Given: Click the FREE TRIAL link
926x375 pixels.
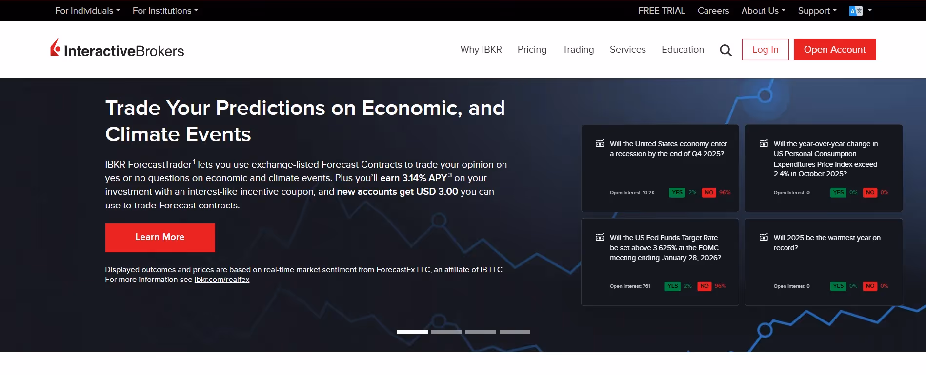Looking at the screenshot, I should coord(662,11).
